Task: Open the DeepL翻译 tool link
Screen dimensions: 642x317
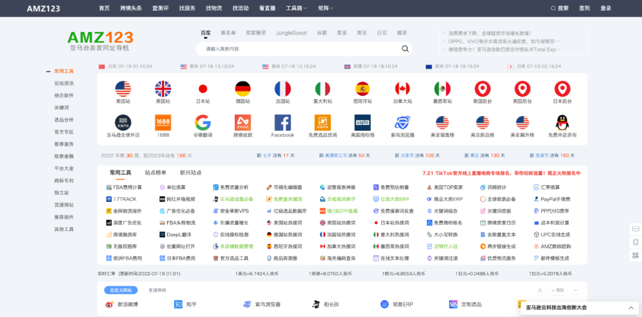Action: 175,235
